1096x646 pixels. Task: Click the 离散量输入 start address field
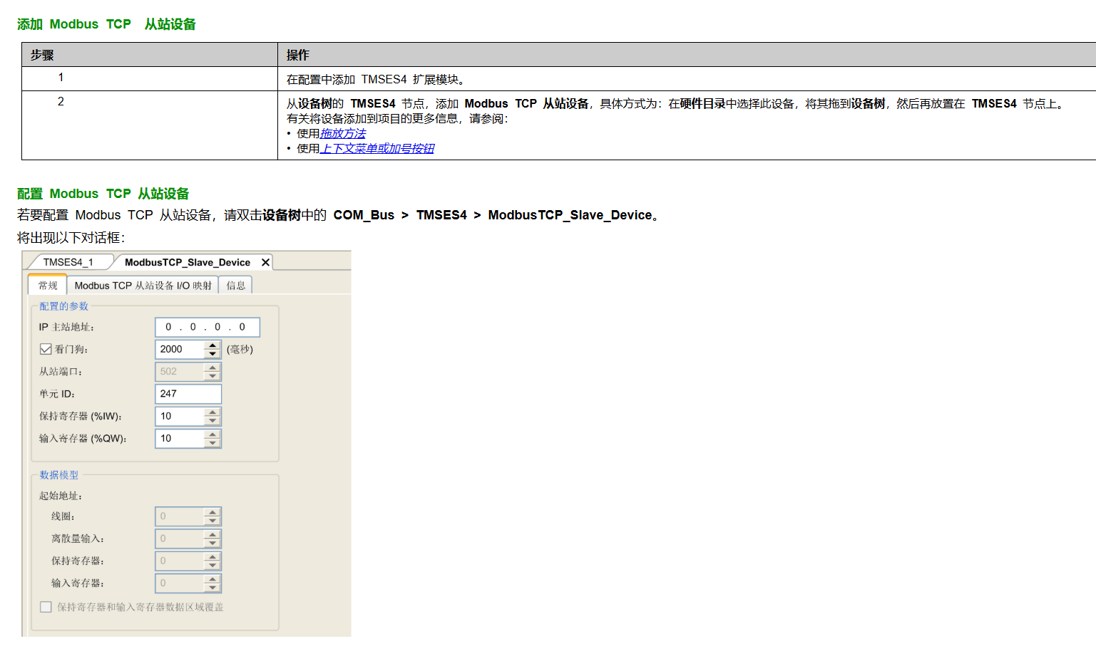[180, 538]
